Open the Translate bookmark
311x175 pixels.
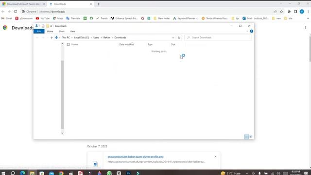[x=73, y=18]
